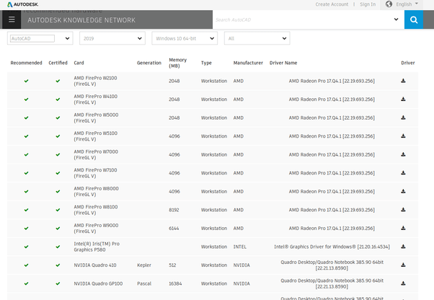Viewport: 434px width, 300px height.
Task: Download driver for AMD FirePro W7000
Action: [x=403, y=154]
